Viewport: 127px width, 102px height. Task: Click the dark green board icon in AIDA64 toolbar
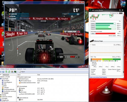click(x=15, y=72)
